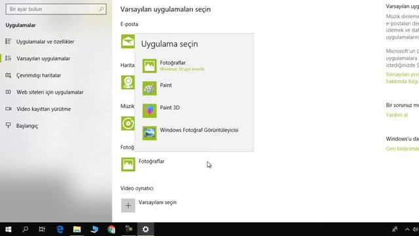
Task: Click the Settings gear in the taskbar
Action: click(x=145, y=229)
